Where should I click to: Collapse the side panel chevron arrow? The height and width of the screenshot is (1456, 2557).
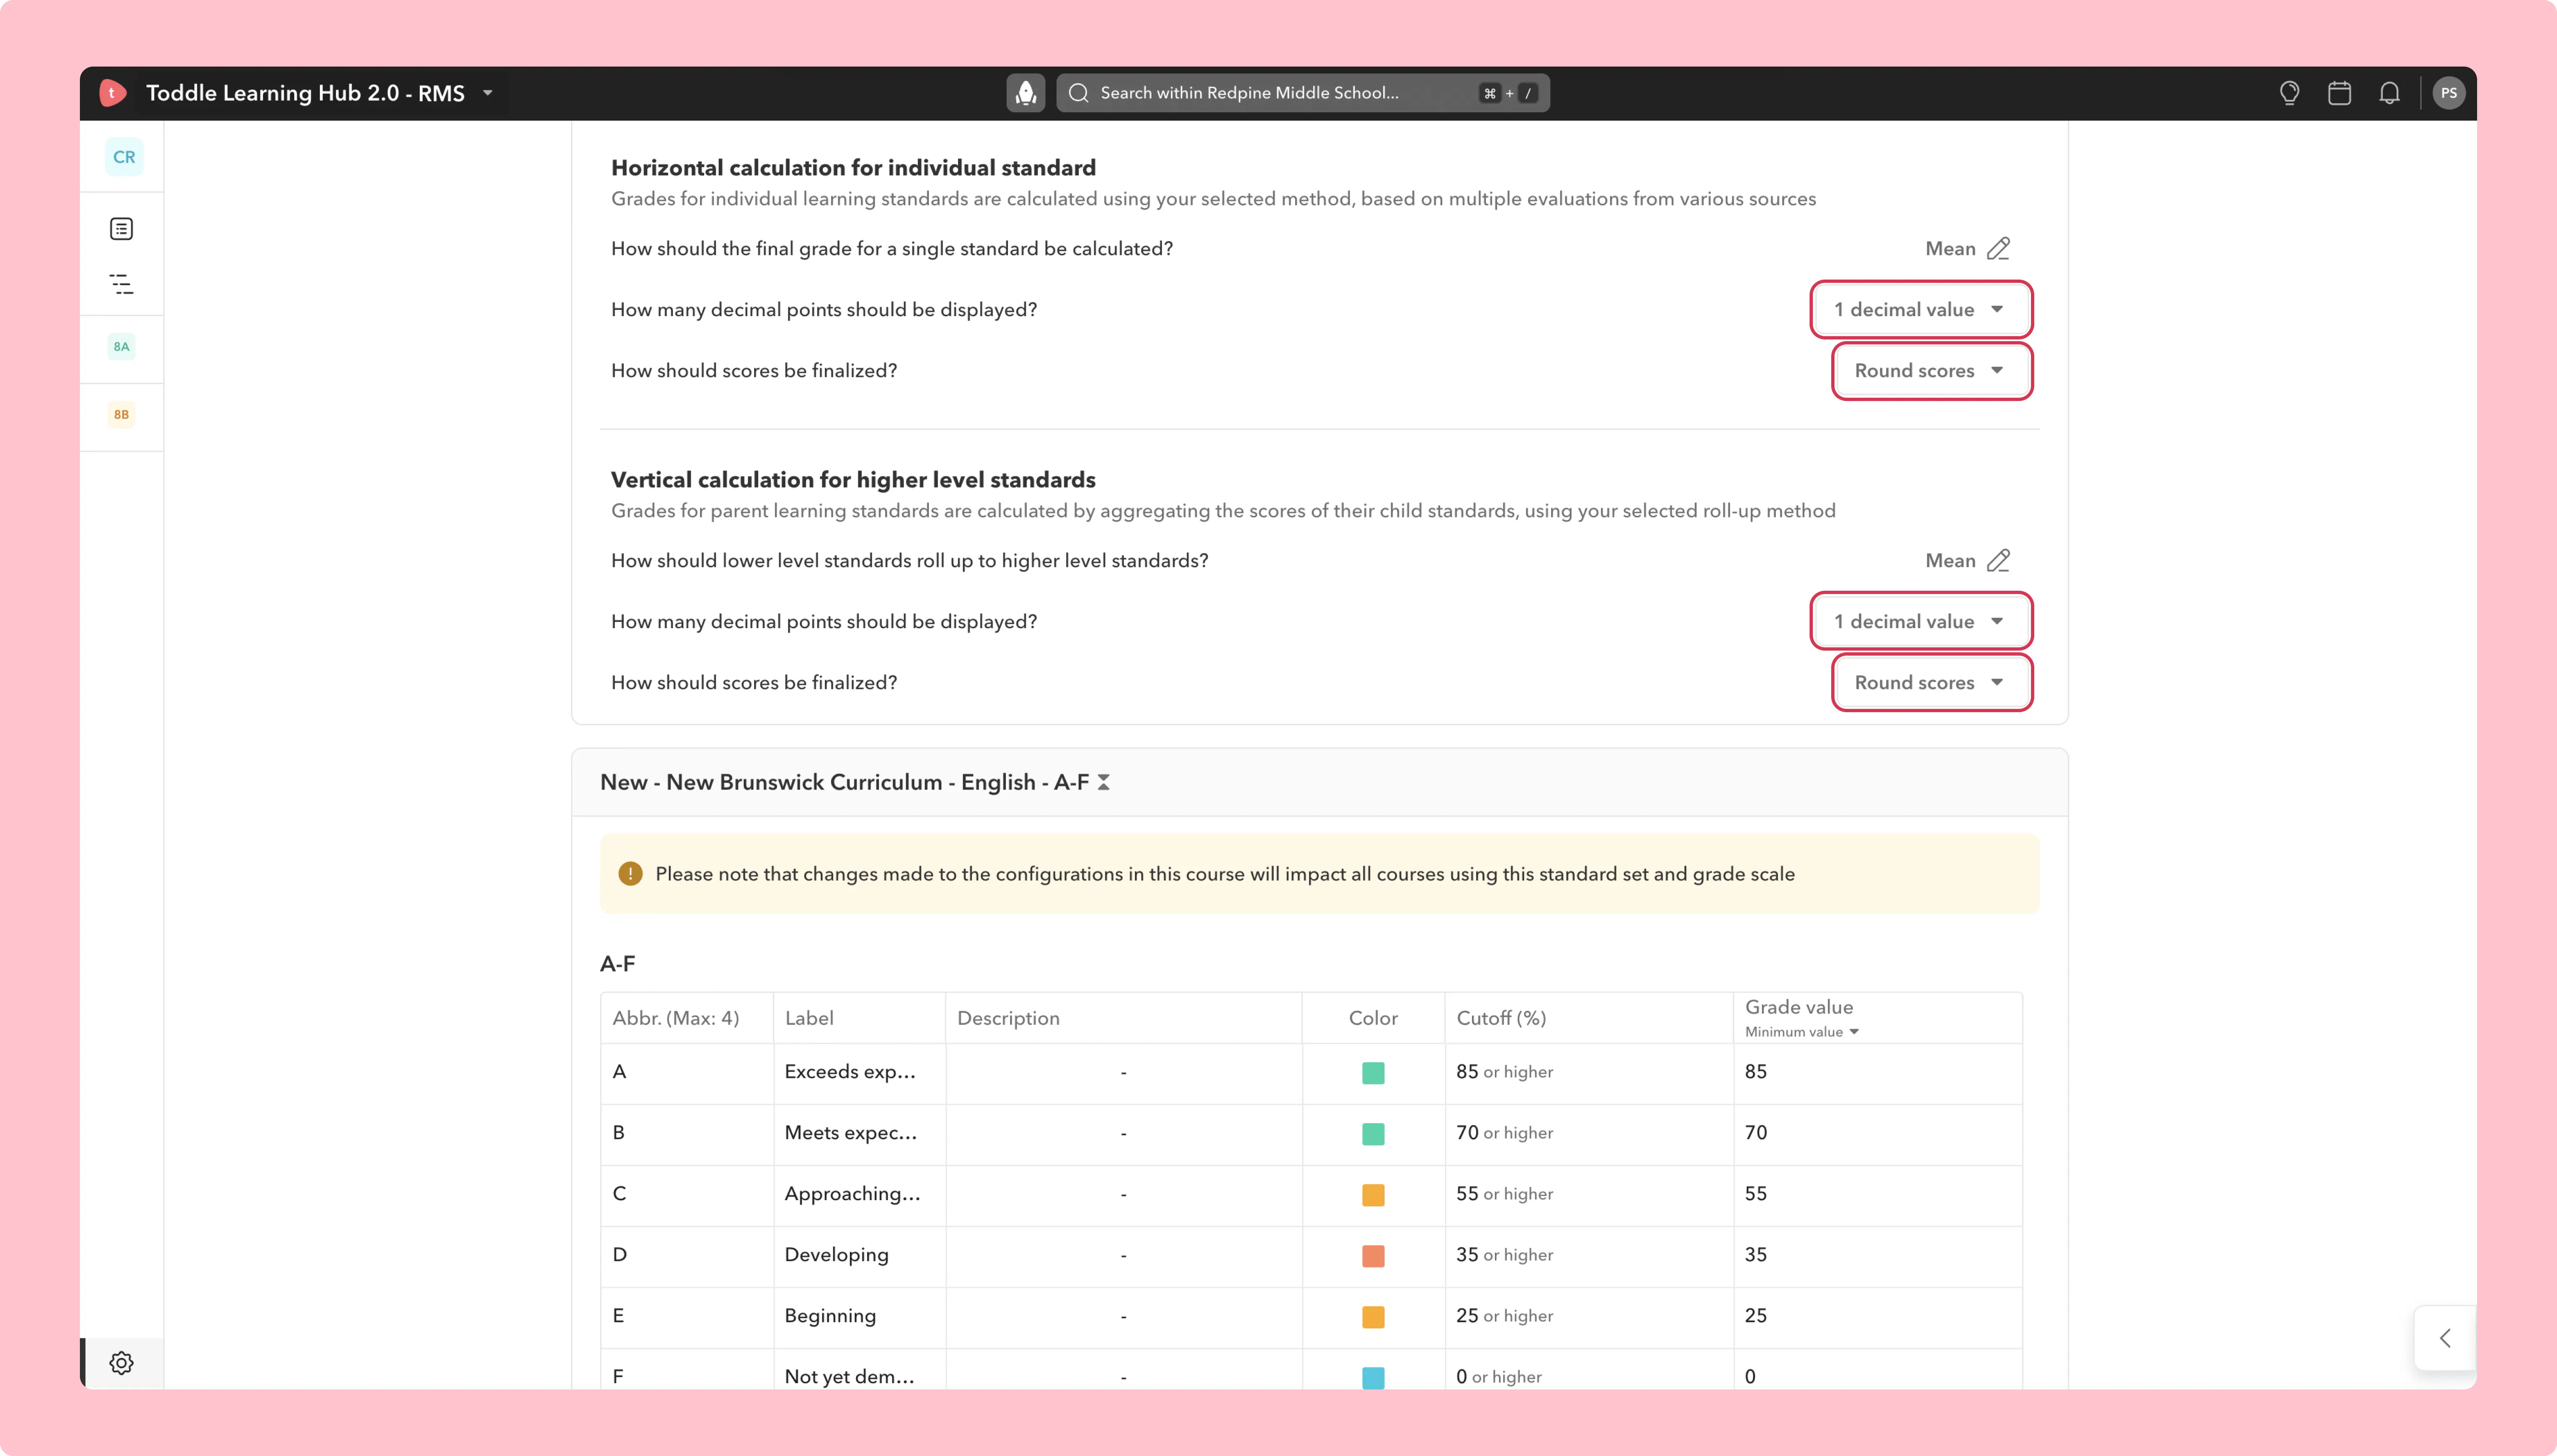click(x=2445, y=1338)
